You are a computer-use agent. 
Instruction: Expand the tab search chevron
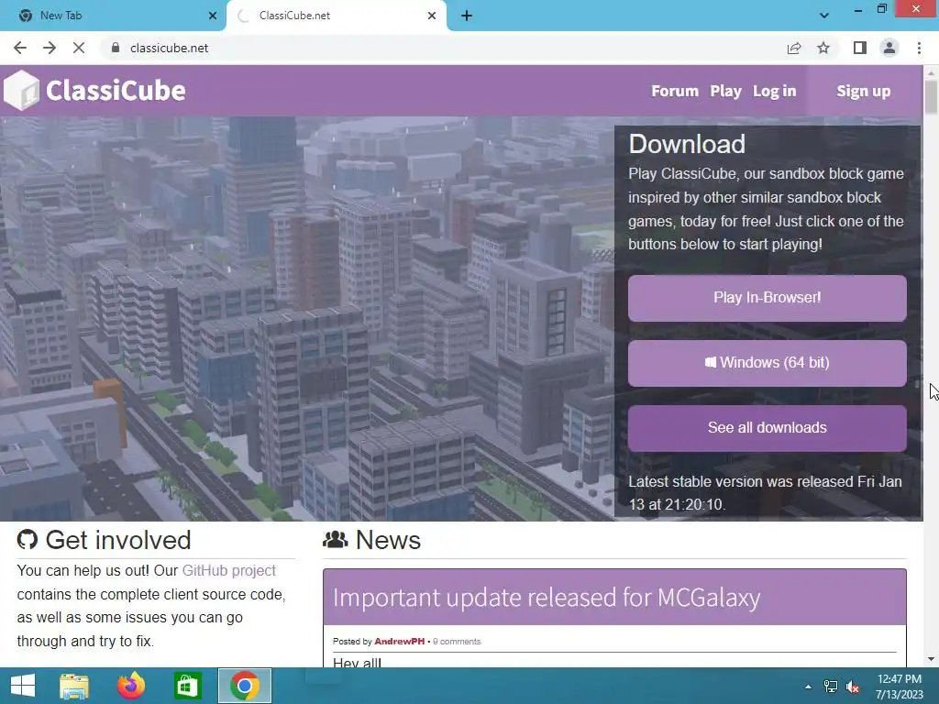[x=824, y=16]
